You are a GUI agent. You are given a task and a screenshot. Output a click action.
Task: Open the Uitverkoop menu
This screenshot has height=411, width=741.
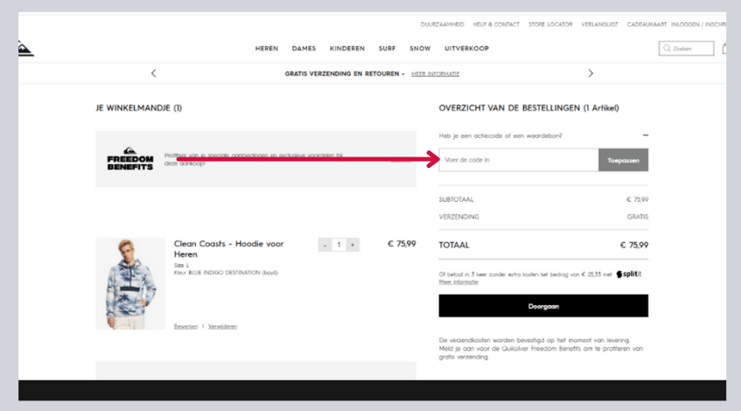pos(466,49)
